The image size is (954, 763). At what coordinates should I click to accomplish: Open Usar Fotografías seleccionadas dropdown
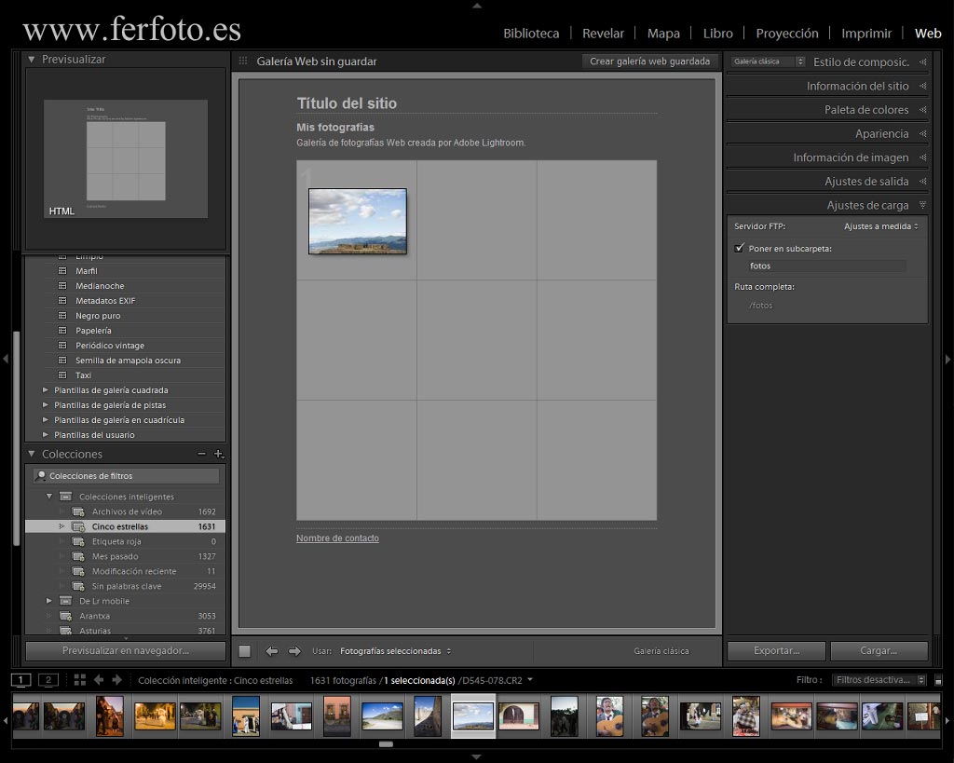[x=395, y=651]
